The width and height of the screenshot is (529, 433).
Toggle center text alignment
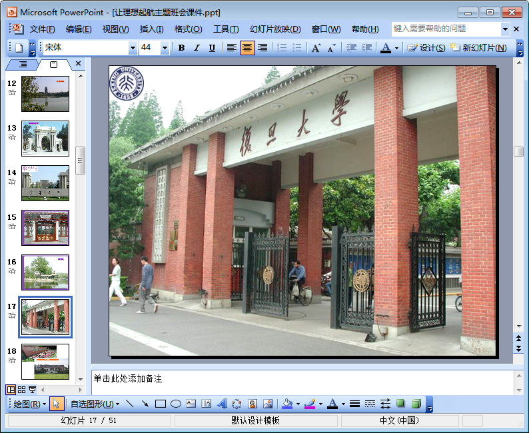pyautogui.click(x=247, y=48)
